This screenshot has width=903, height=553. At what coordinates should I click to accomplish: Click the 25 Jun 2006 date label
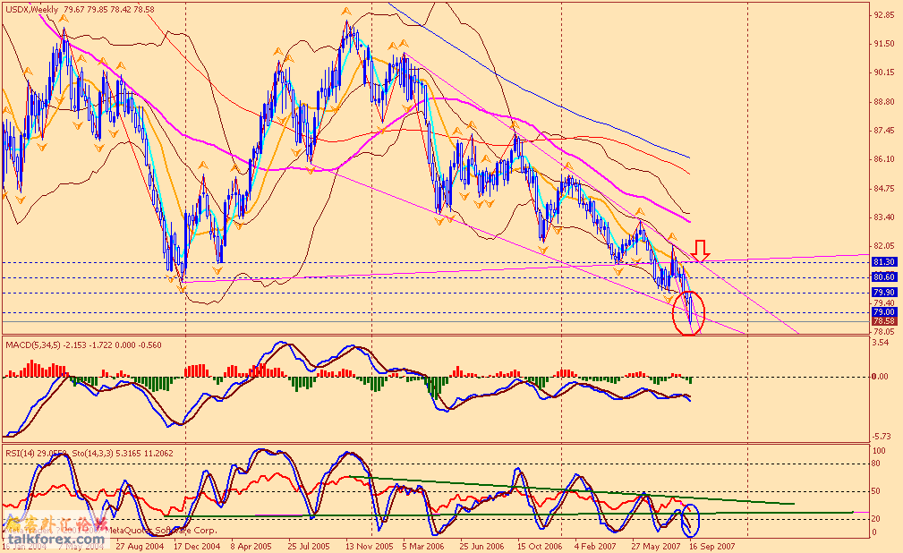coord(482,546)
